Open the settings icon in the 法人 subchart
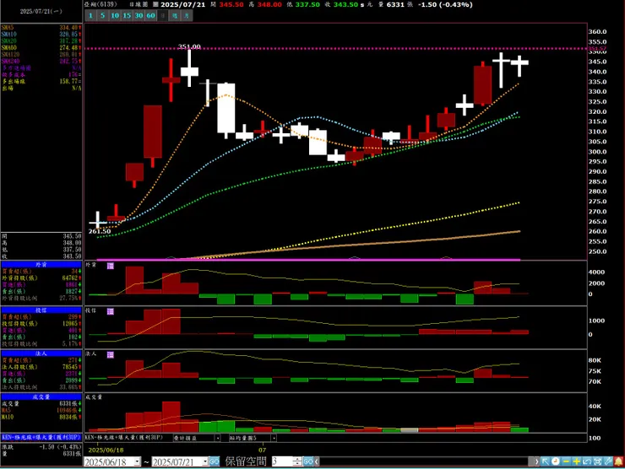Screen dimensions: 625x469 coord(111,354)
